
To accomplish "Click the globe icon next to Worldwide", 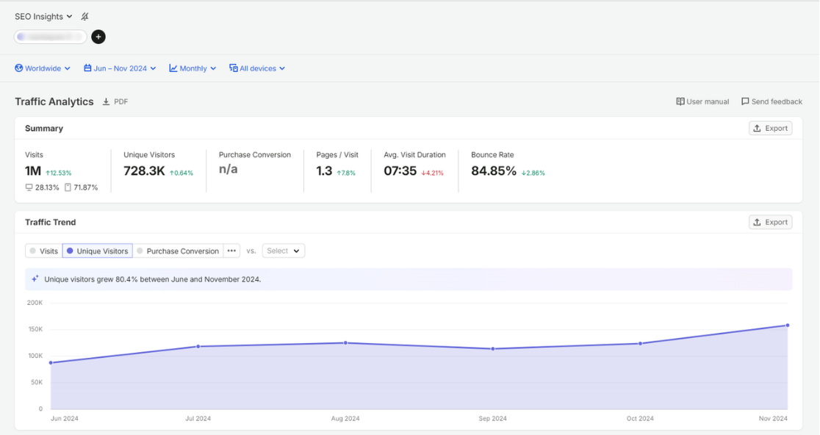I will pos(19,68).
